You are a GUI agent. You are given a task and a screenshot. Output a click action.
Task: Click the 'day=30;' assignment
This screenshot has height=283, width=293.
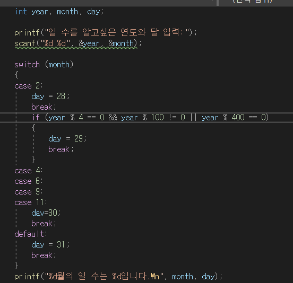click(x=46, y=213)
